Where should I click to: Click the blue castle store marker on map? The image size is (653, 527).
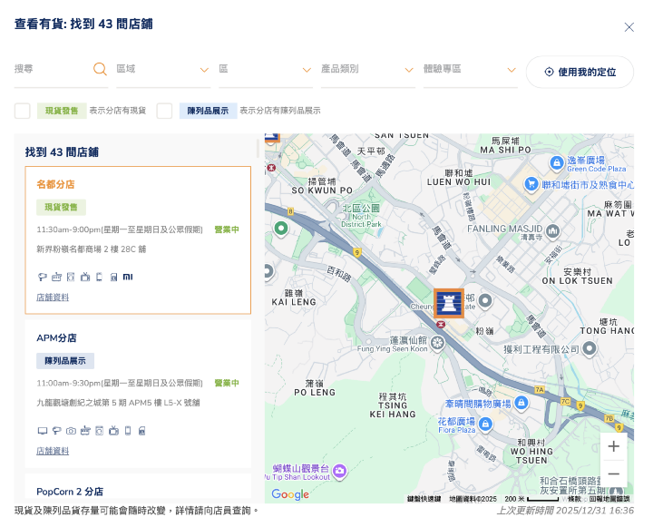[449, 303]
